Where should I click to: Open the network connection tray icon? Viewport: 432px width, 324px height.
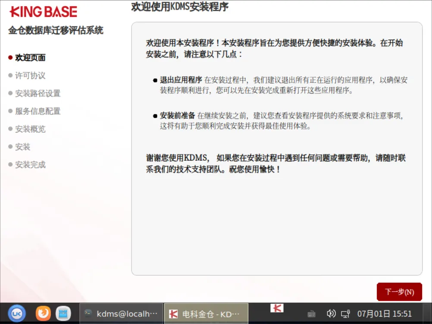tap(345, 314)
